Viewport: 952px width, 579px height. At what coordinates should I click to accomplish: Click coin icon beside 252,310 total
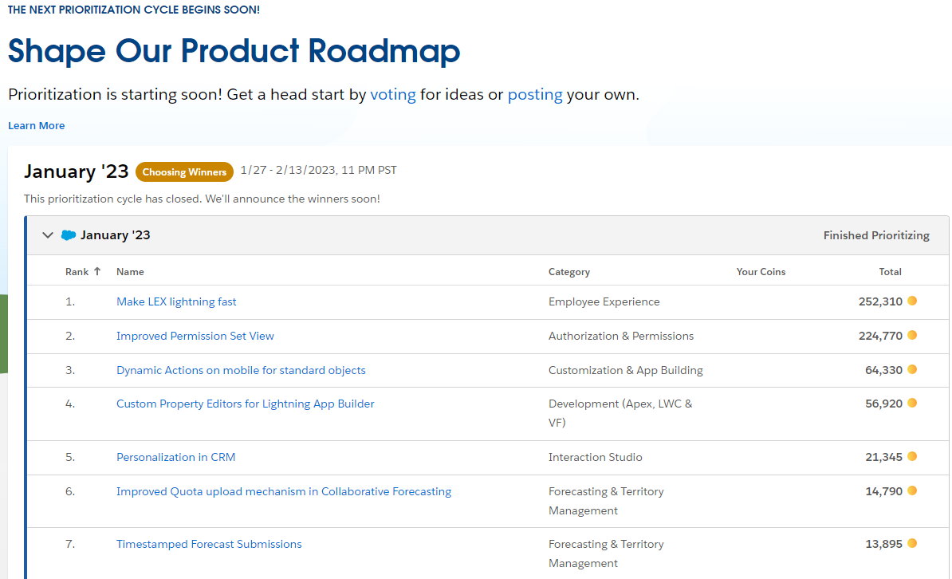pyautogui.click(x=912, y=301)
